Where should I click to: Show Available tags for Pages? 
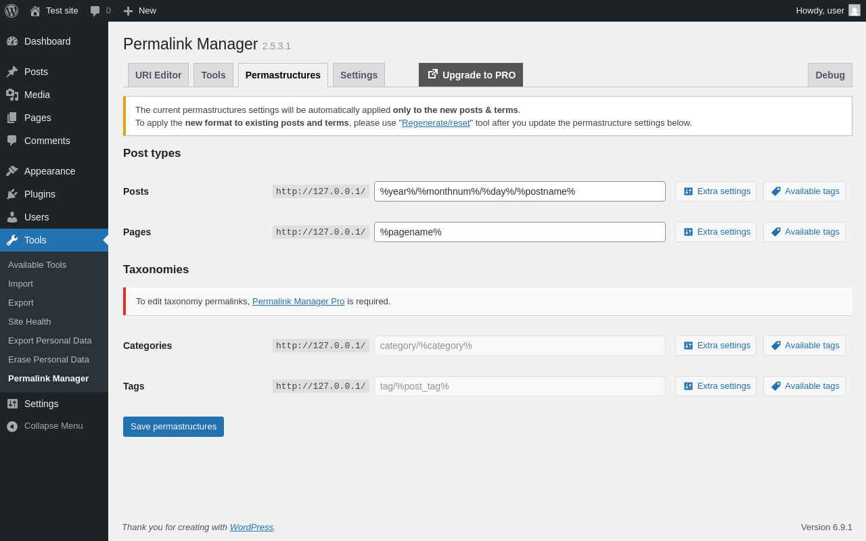point(804,232)
